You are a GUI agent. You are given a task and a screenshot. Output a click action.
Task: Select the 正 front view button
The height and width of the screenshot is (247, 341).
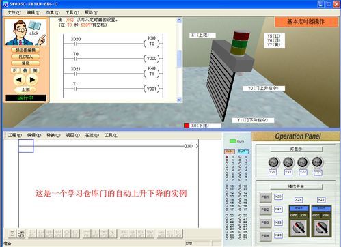15,70
